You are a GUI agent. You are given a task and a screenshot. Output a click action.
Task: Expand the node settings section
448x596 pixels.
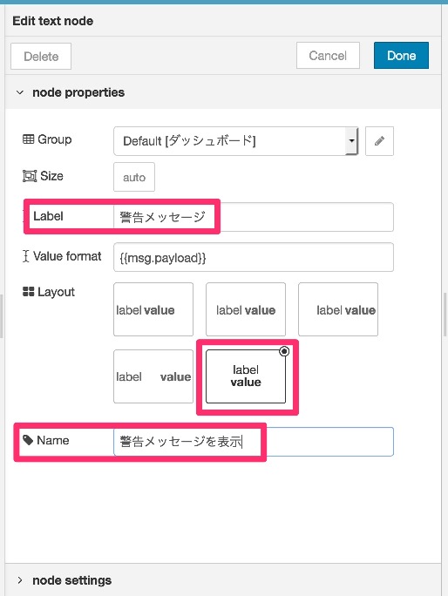[x=20, y=580]
